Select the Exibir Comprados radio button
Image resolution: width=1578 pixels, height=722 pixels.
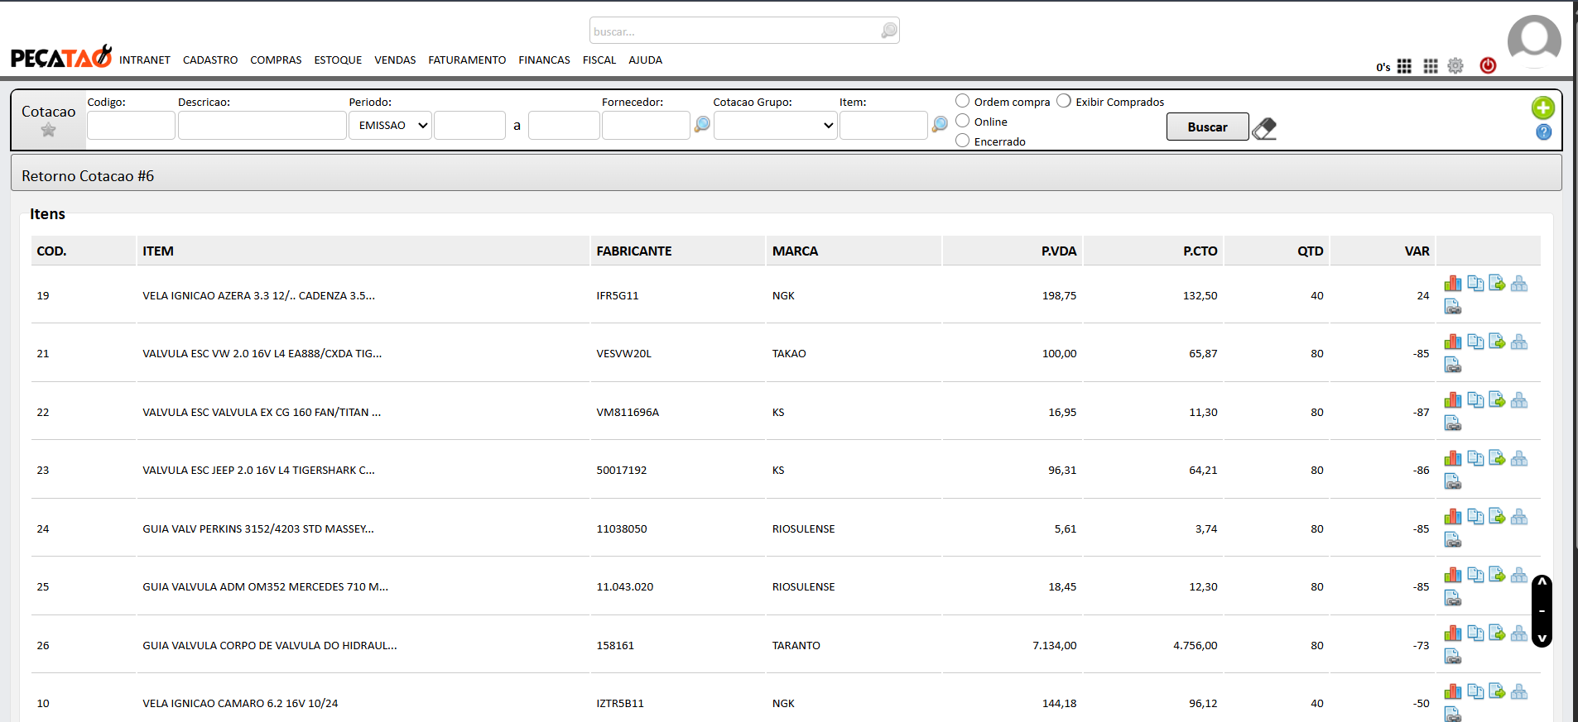1064,101
